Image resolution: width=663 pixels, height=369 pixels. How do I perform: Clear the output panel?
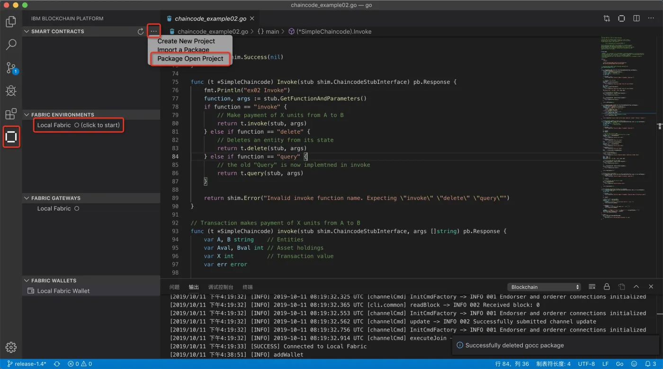[x=591, y=287]
